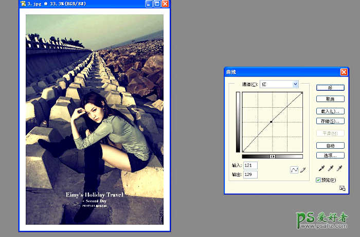Select the pencil draw-curve tool icon
The image size is (360, 237).
[302, 170]
